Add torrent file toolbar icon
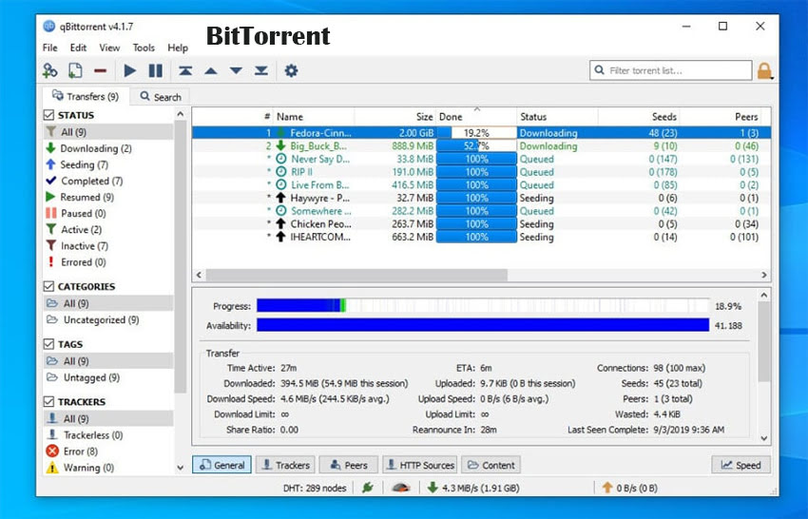The image size is (808, 519). (75, 70)
